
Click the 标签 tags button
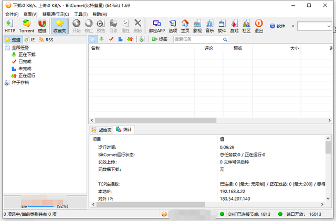pyautogui.click(x=160, y=39)
